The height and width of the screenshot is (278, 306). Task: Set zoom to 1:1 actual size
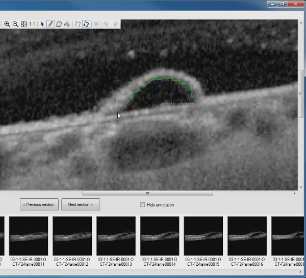(32, 24)
